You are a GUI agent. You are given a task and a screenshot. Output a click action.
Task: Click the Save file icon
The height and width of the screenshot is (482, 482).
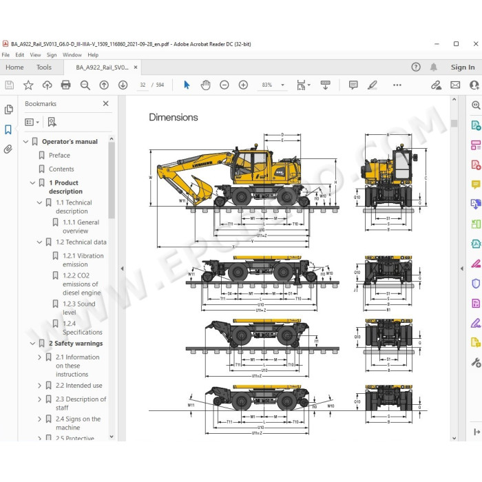click(10, 85)
